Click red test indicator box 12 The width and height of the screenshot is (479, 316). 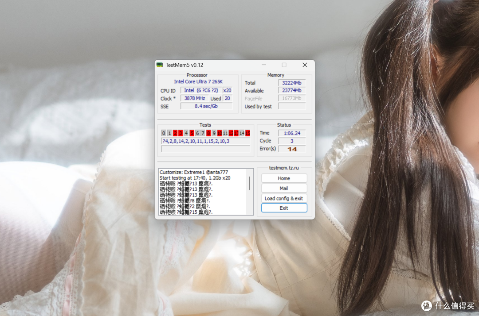(231, 133)
